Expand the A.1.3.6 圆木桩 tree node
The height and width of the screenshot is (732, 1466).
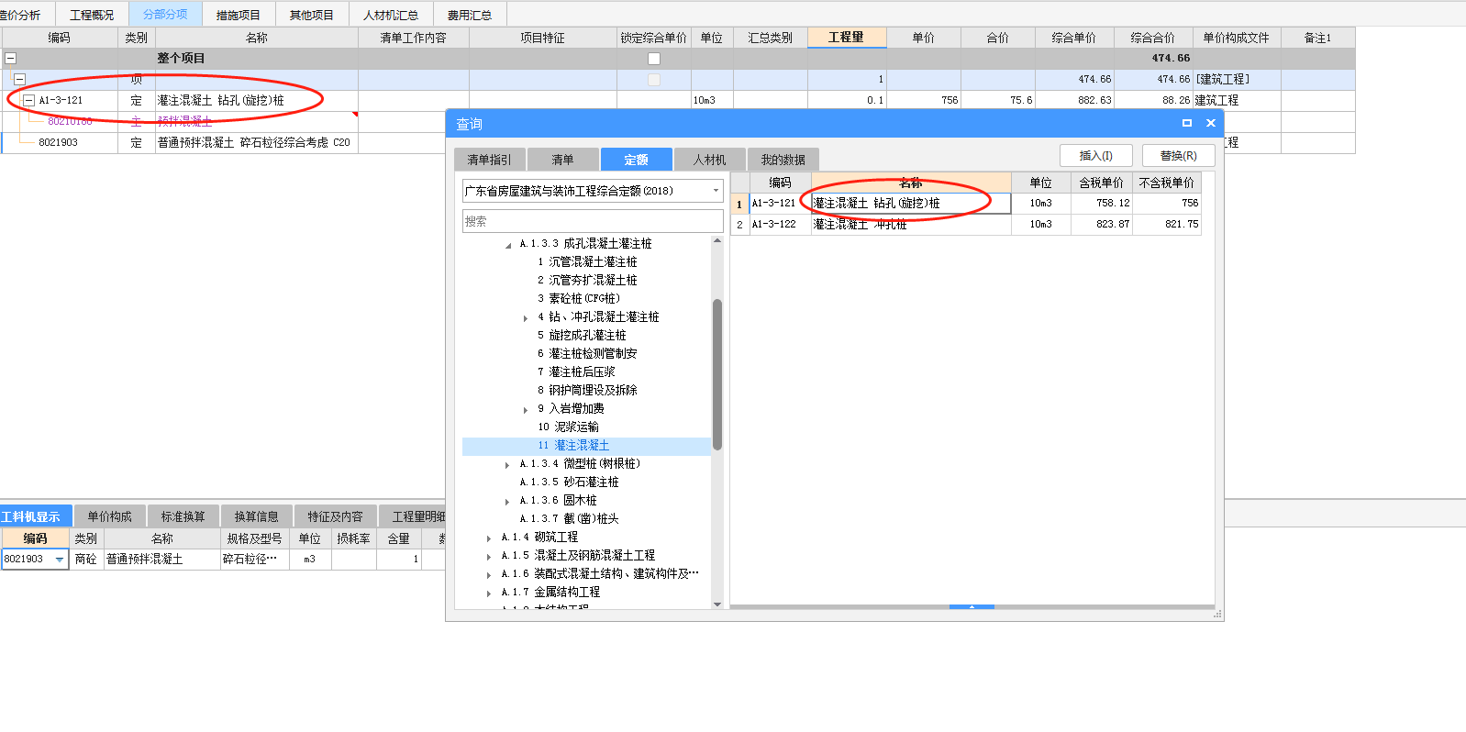[x=508, y=501]
